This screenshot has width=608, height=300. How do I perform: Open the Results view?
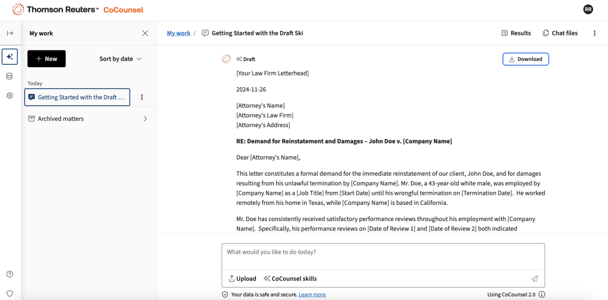pyautogui.click(x=516, y=33)
